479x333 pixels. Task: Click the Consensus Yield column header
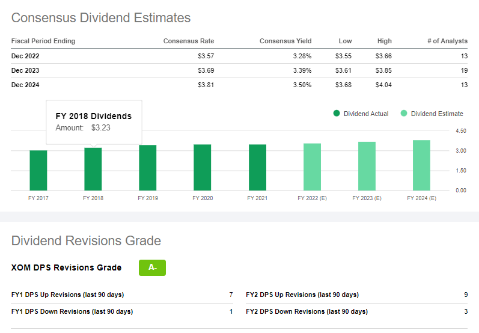pos(285,41)
